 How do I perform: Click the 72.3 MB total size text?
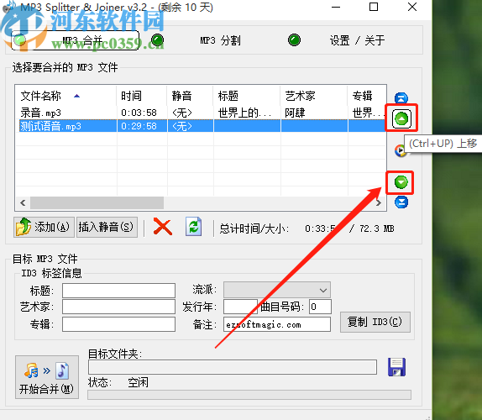[376, 228]
